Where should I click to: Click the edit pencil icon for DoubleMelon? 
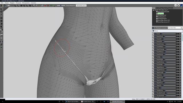(153, 47)
